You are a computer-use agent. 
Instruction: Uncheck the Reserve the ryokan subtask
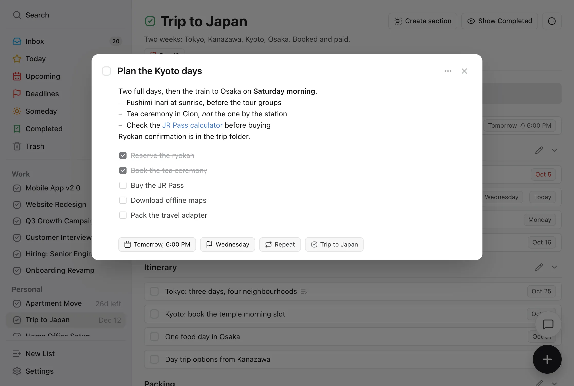coord(123,155)
